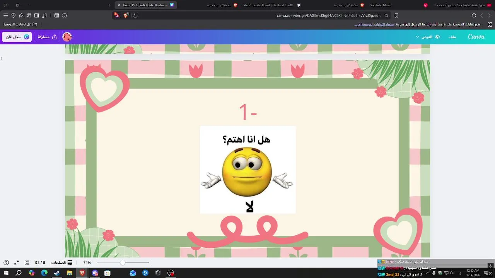495x278 pixels.
Task: Open Windows search from the taskbar
Action: [19, 273]
